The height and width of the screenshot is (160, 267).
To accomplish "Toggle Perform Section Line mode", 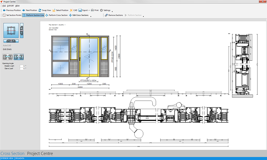I will pos(33,15).
